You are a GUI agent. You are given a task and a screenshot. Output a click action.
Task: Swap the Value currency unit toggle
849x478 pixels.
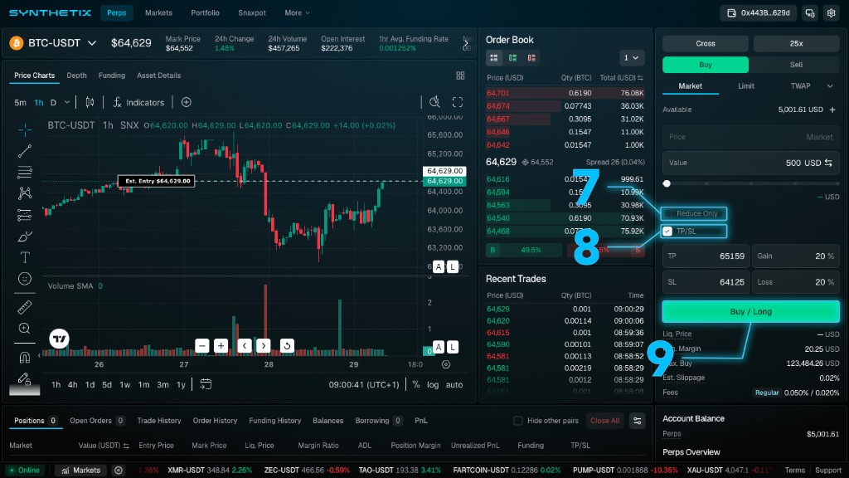[x=828, y=163]
